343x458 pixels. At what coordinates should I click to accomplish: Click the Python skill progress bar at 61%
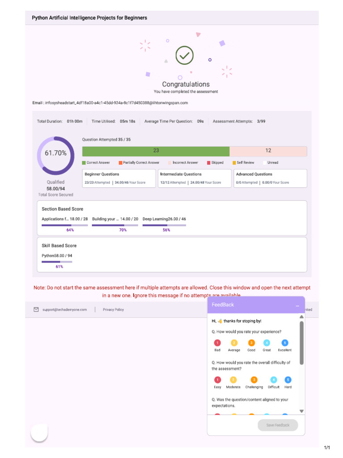tap(57, 262)
